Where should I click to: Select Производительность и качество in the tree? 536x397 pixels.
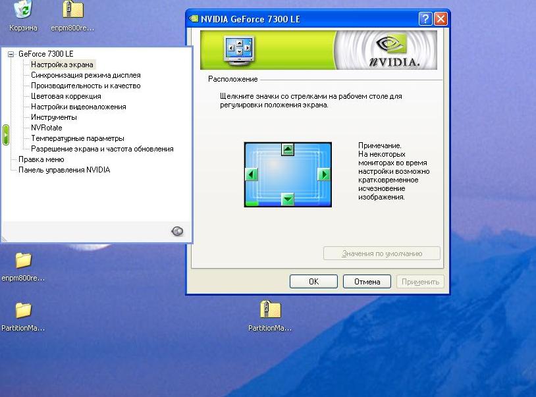tap(86, 86)
